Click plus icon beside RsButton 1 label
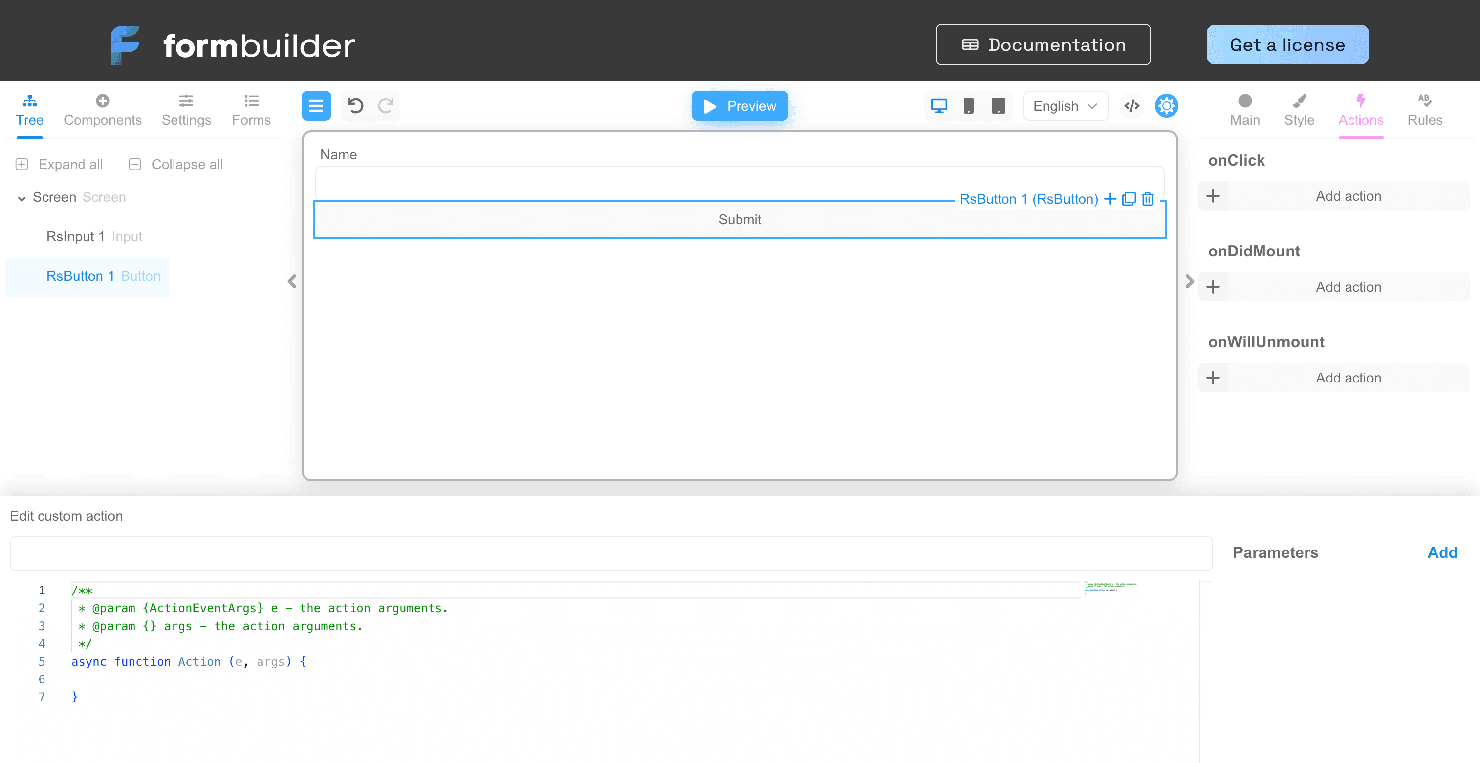 [1110, 199]
